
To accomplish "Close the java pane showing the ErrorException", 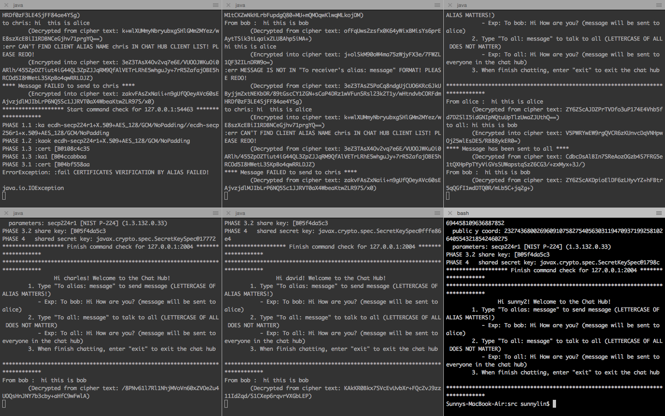I will point(6,5).
